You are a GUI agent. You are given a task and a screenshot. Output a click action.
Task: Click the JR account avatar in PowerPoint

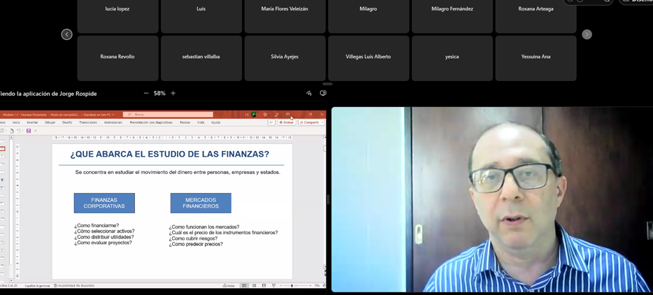pos(254,115)
